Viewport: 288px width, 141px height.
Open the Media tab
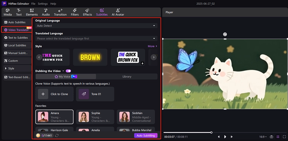[8, 12]
